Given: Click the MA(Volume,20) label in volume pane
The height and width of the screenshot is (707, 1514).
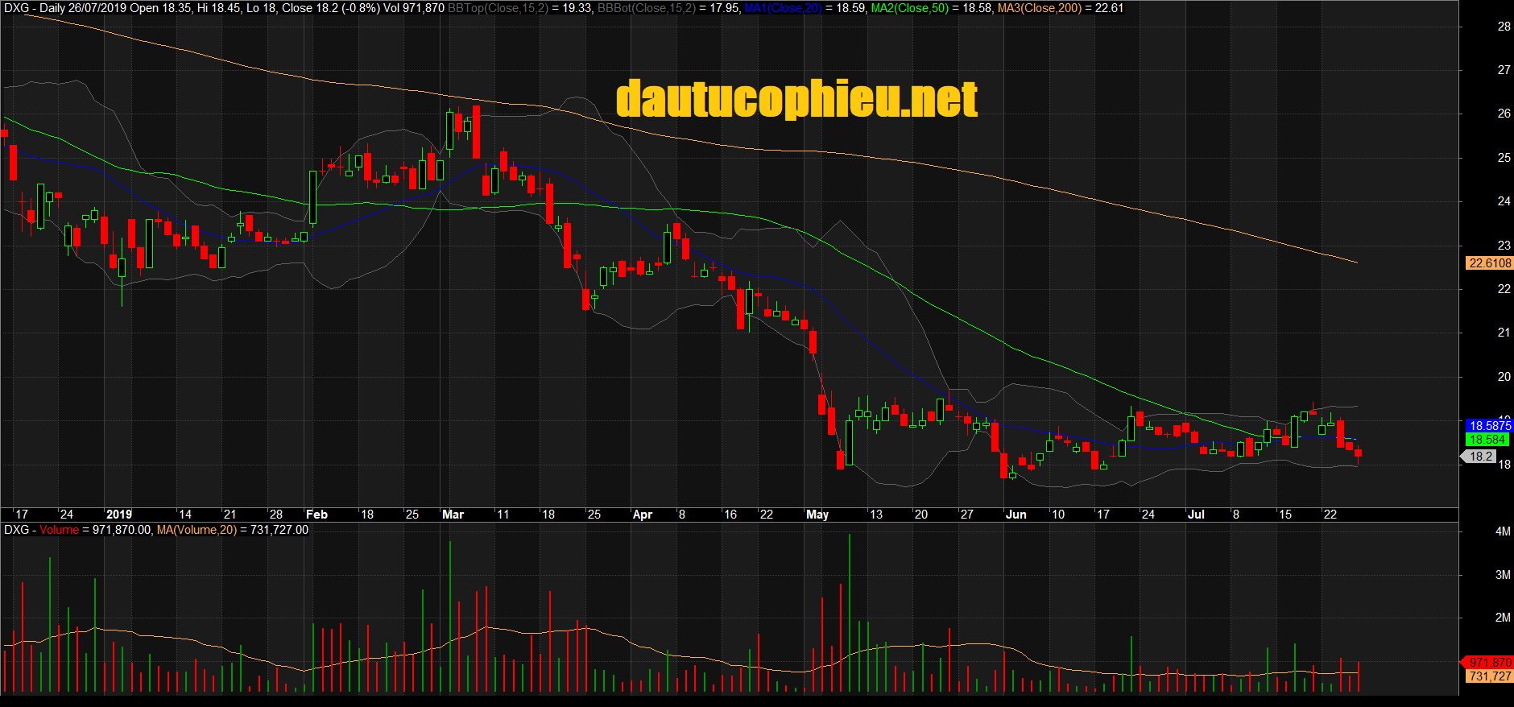Looking at the screenshot, I should coord(196,530).
